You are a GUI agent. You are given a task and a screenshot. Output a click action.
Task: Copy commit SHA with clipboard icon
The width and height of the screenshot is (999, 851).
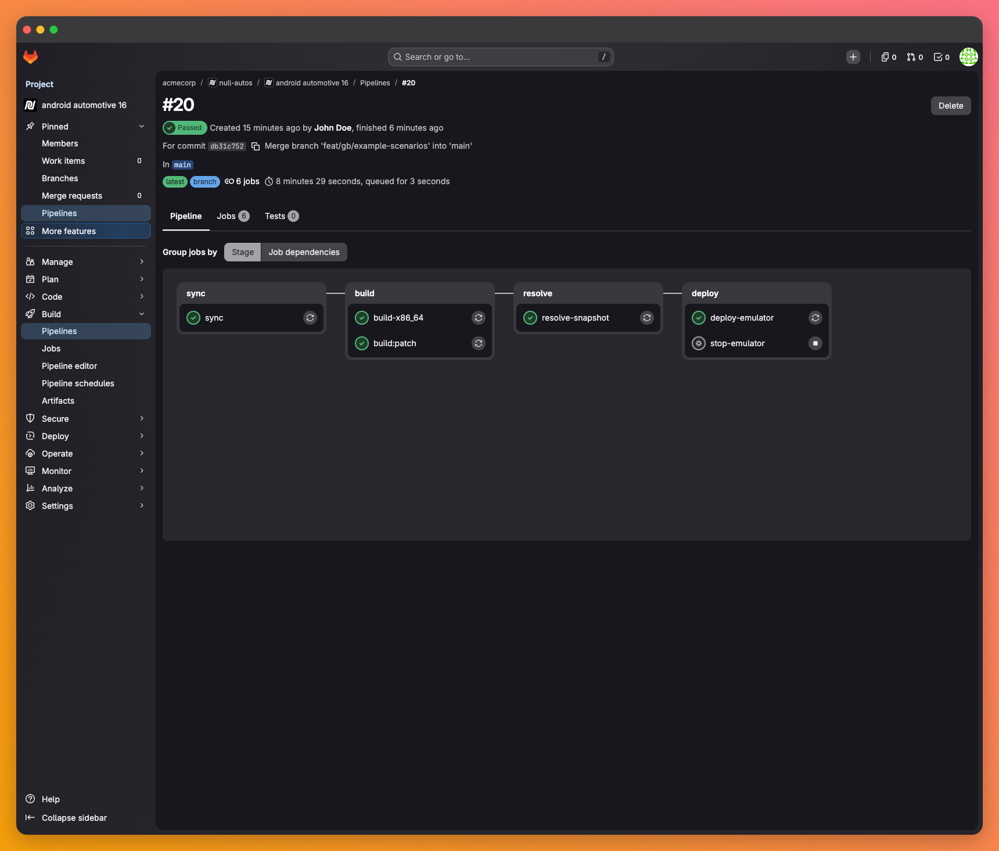256,146
